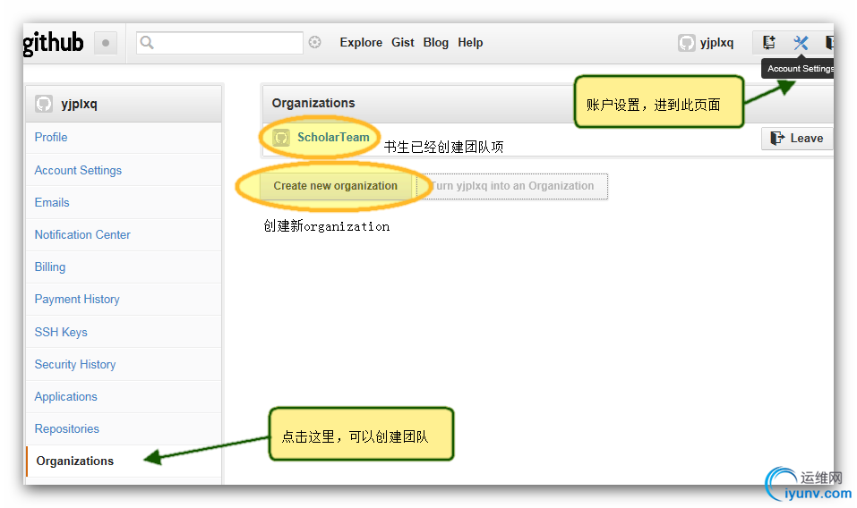Open Profile settings in sidebar
Image resolution: width=857 pixels, height=508 pixels.
pos(124,138)
